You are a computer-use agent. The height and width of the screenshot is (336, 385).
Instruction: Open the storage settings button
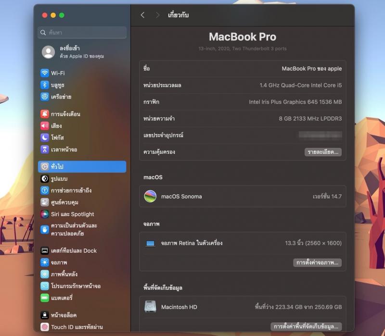[306, 326]
